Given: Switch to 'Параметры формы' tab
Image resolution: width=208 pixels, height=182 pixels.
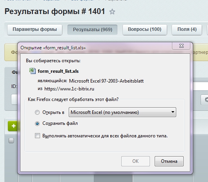Looking at the screenshot, I should tap(35, 30).
